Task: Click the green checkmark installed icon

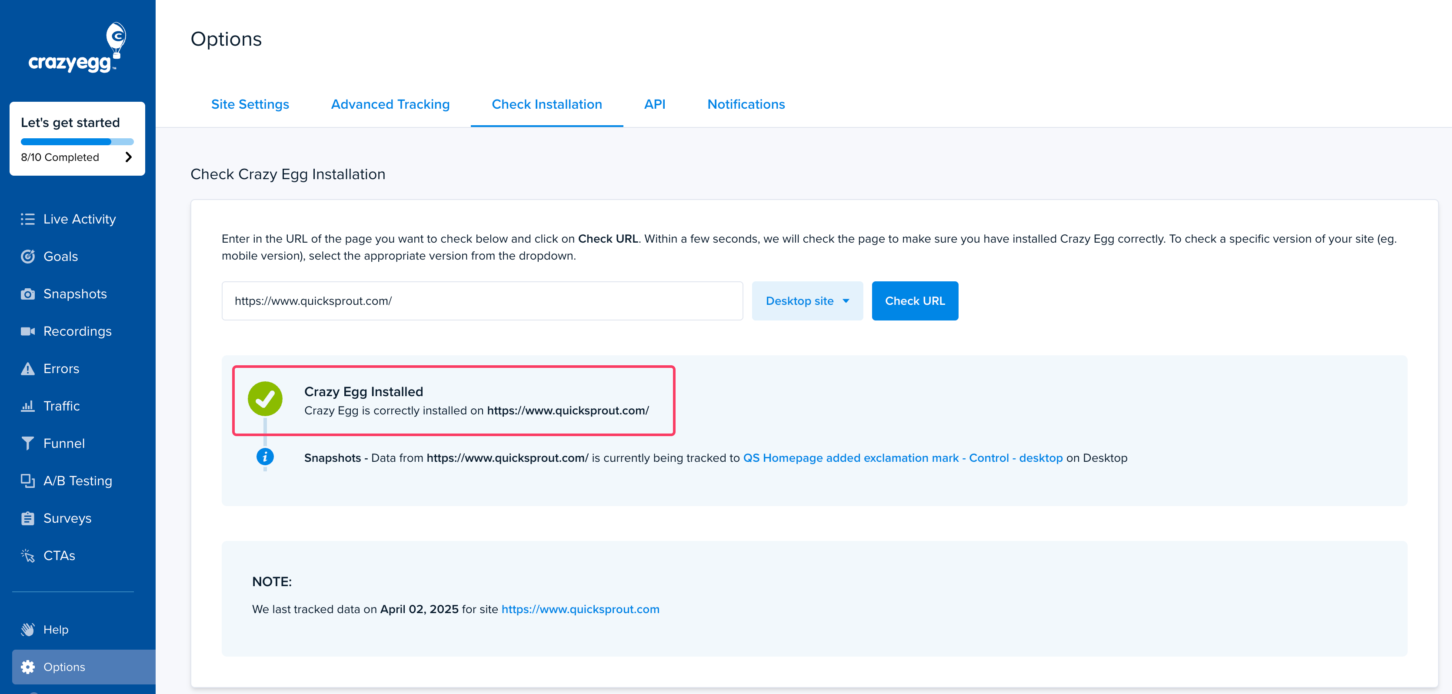Action: (265, 399)
